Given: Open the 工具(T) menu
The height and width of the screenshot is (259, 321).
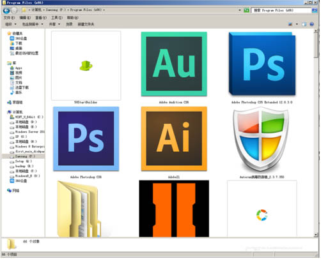Looking at the screenshot, I should coord(57,18).
